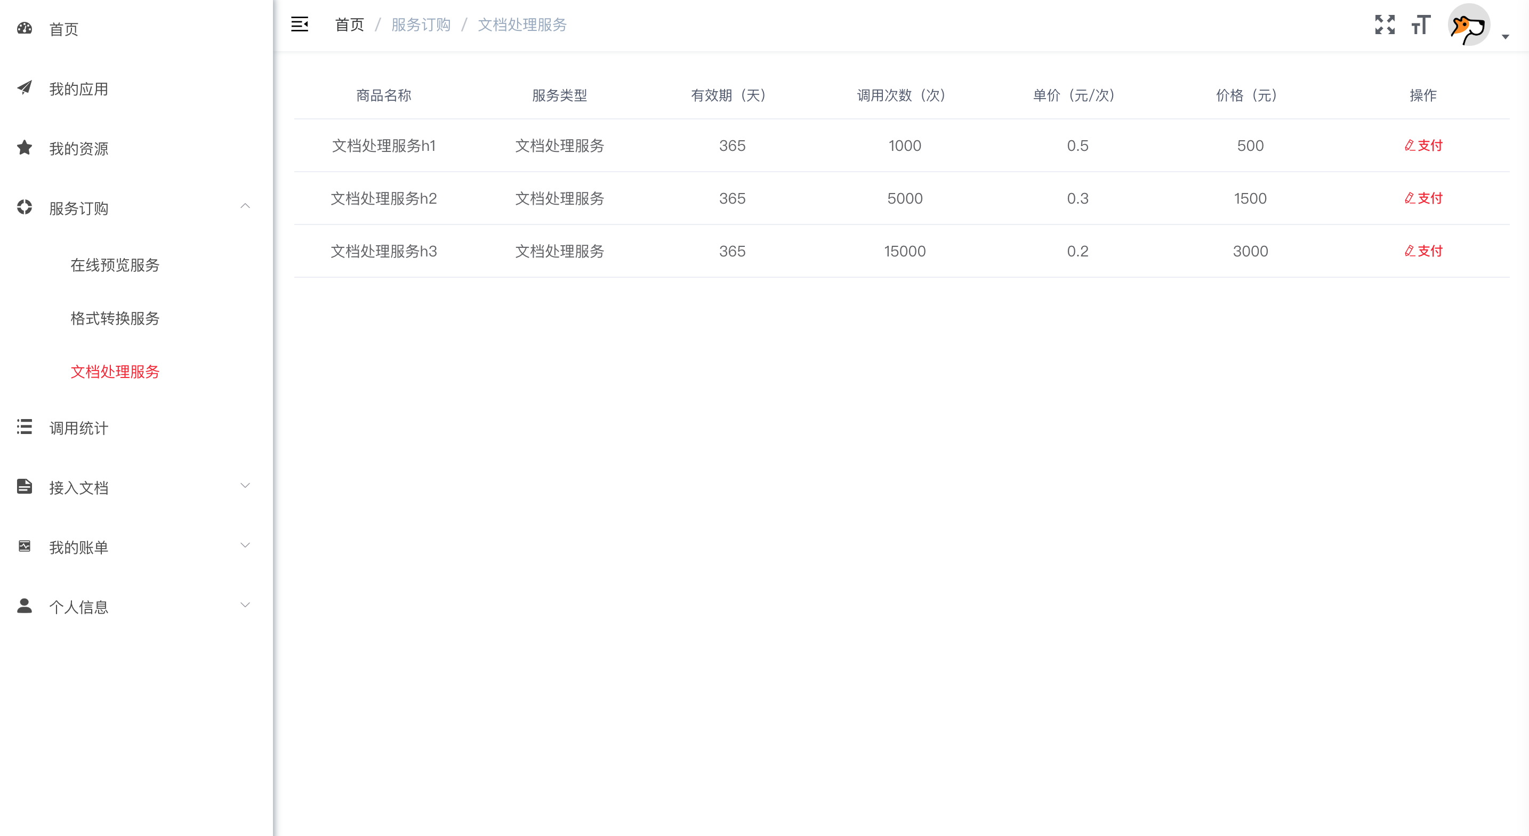The image size is (1529, 836).
Task: Click 调用次数（次） column header
Action: tap(905, 95)
